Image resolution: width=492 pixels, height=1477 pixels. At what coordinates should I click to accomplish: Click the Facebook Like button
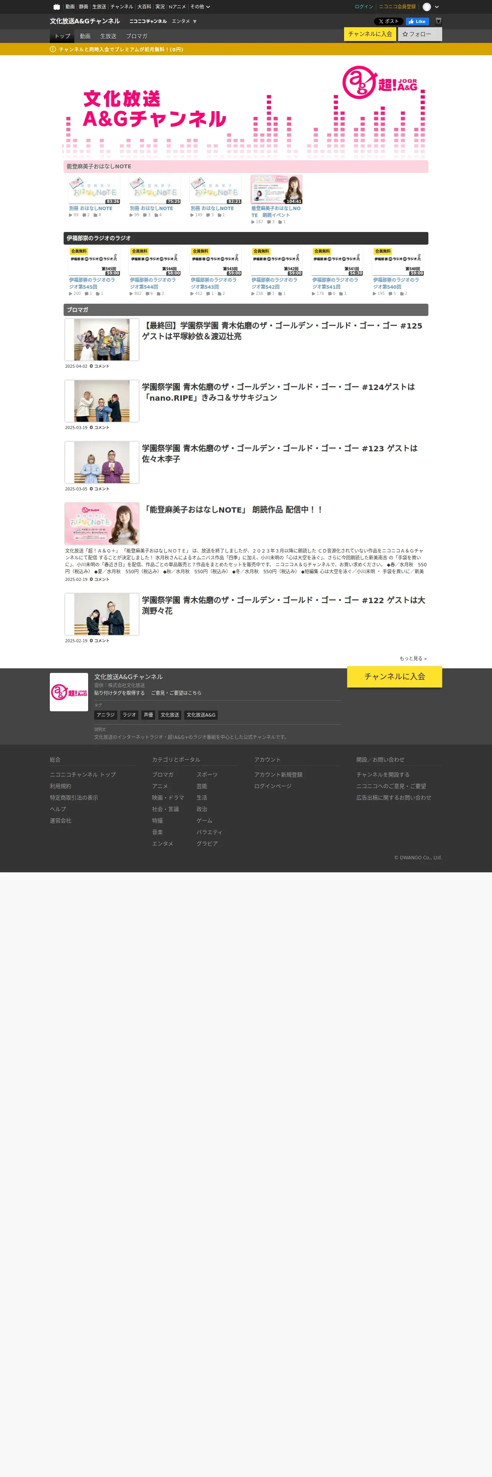tap(417, 21)
